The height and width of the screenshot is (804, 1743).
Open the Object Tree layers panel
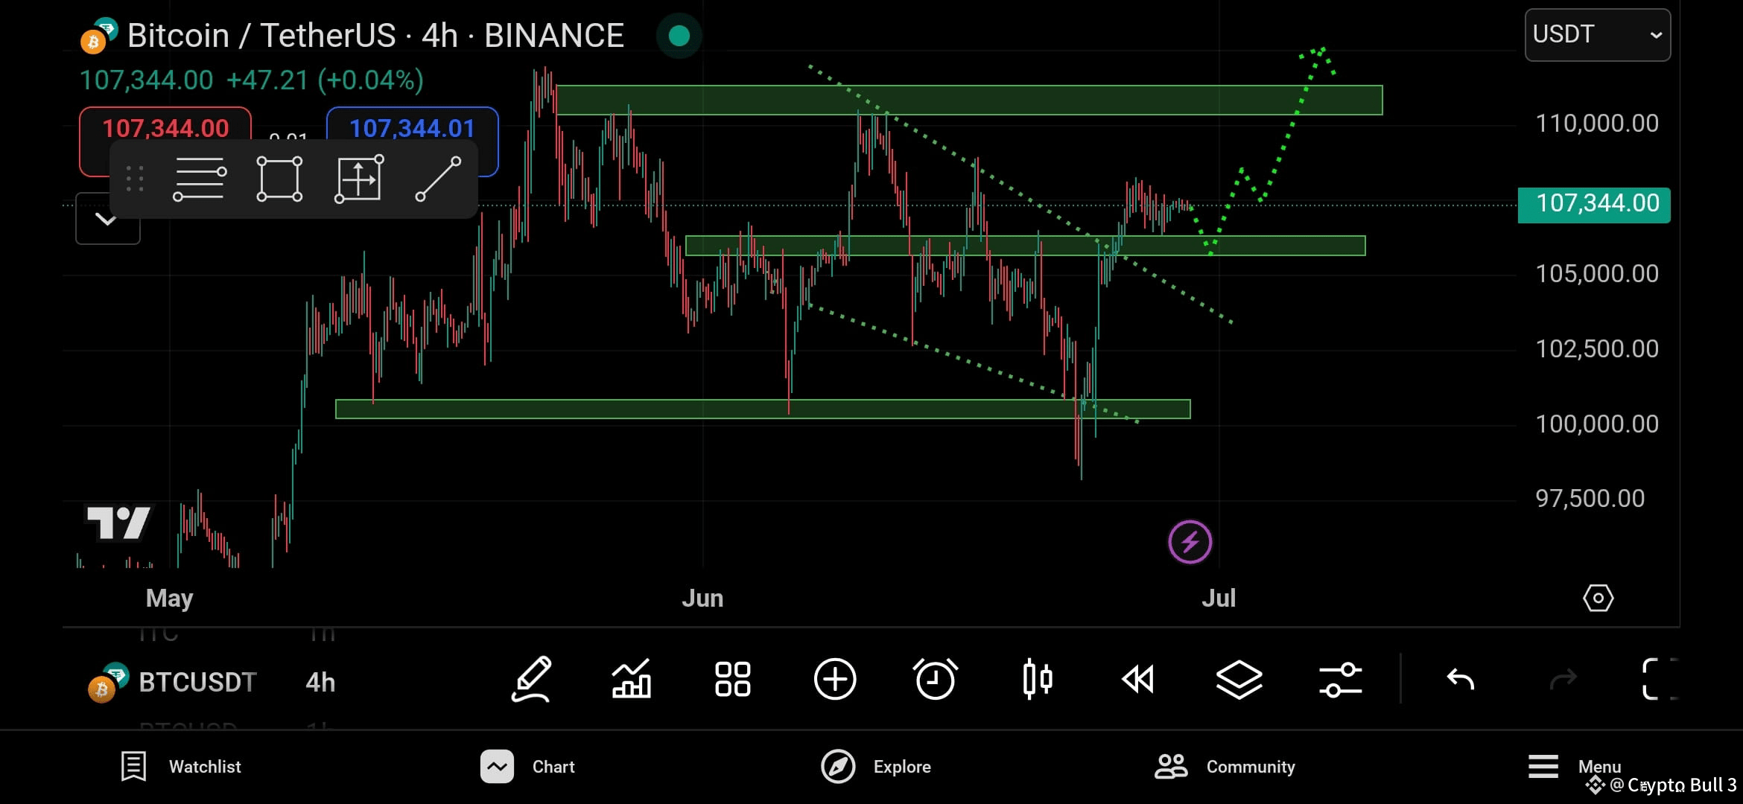pos(1239,679)
